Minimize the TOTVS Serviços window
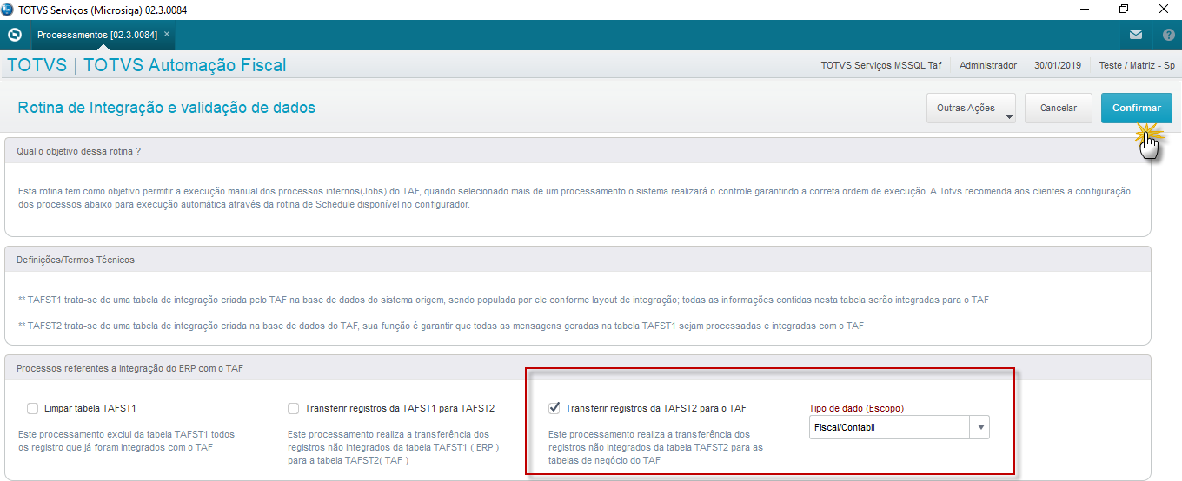This screenshot has height=481, width=1182. pos(1084,10)
